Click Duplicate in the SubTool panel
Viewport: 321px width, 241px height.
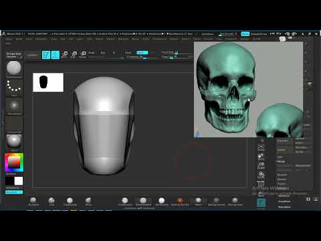[x=285, y=141]
